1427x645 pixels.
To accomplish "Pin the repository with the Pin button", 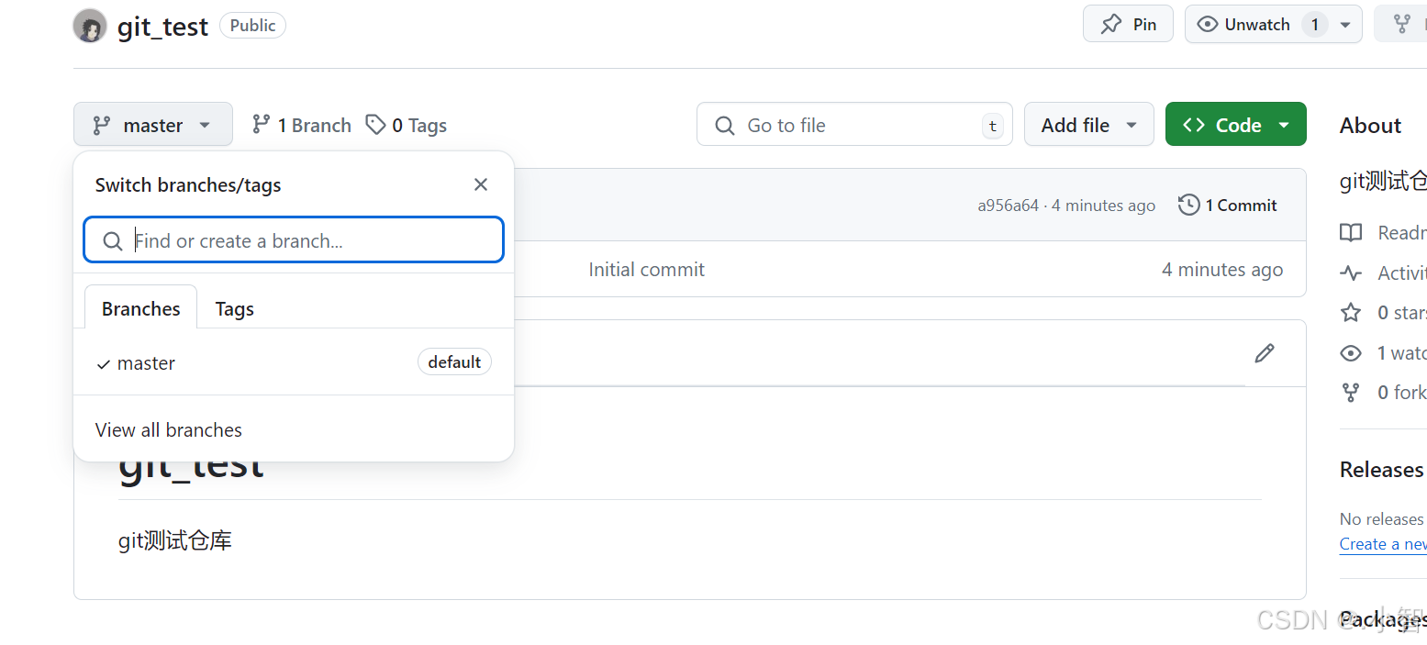I will 1128,24.
